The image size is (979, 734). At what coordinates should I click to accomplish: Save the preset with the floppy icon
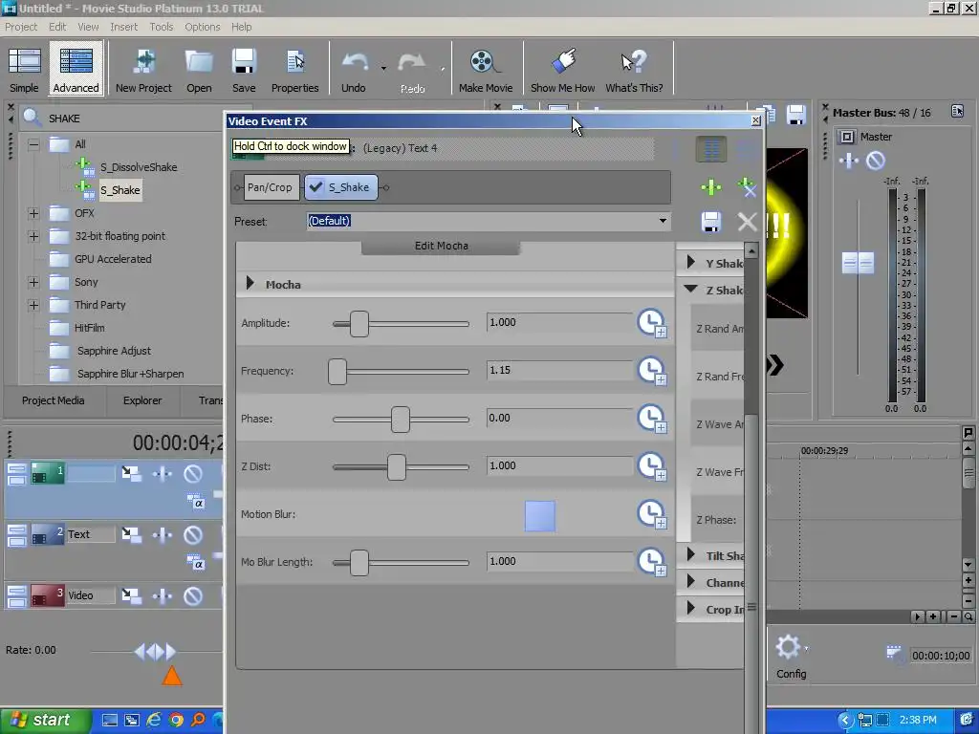click(x=711, y=222)
